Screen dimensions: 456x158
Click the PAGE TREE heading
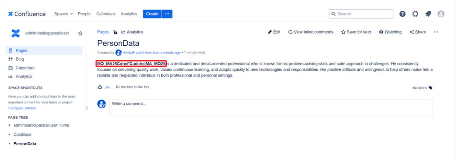click(x=18, y=117)
